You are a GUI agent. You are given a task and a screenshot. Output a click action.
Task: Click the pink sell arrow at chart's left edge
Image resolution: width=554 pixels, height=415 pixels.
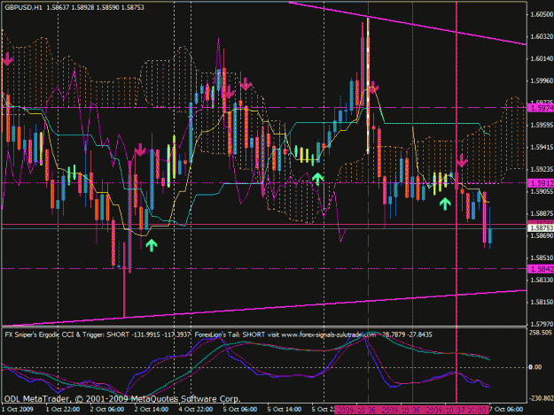tap(7, 59)
